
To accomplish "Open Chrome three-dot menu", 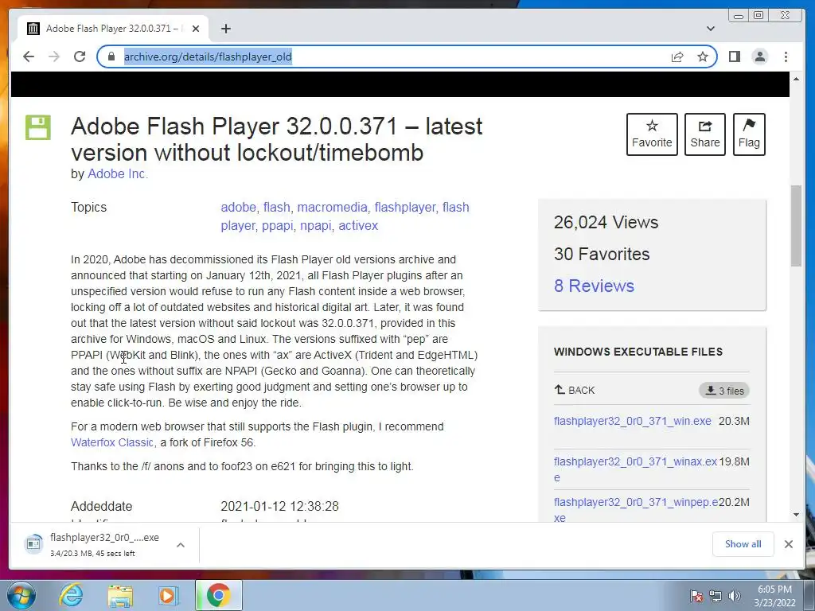I will tap(786, 56).
